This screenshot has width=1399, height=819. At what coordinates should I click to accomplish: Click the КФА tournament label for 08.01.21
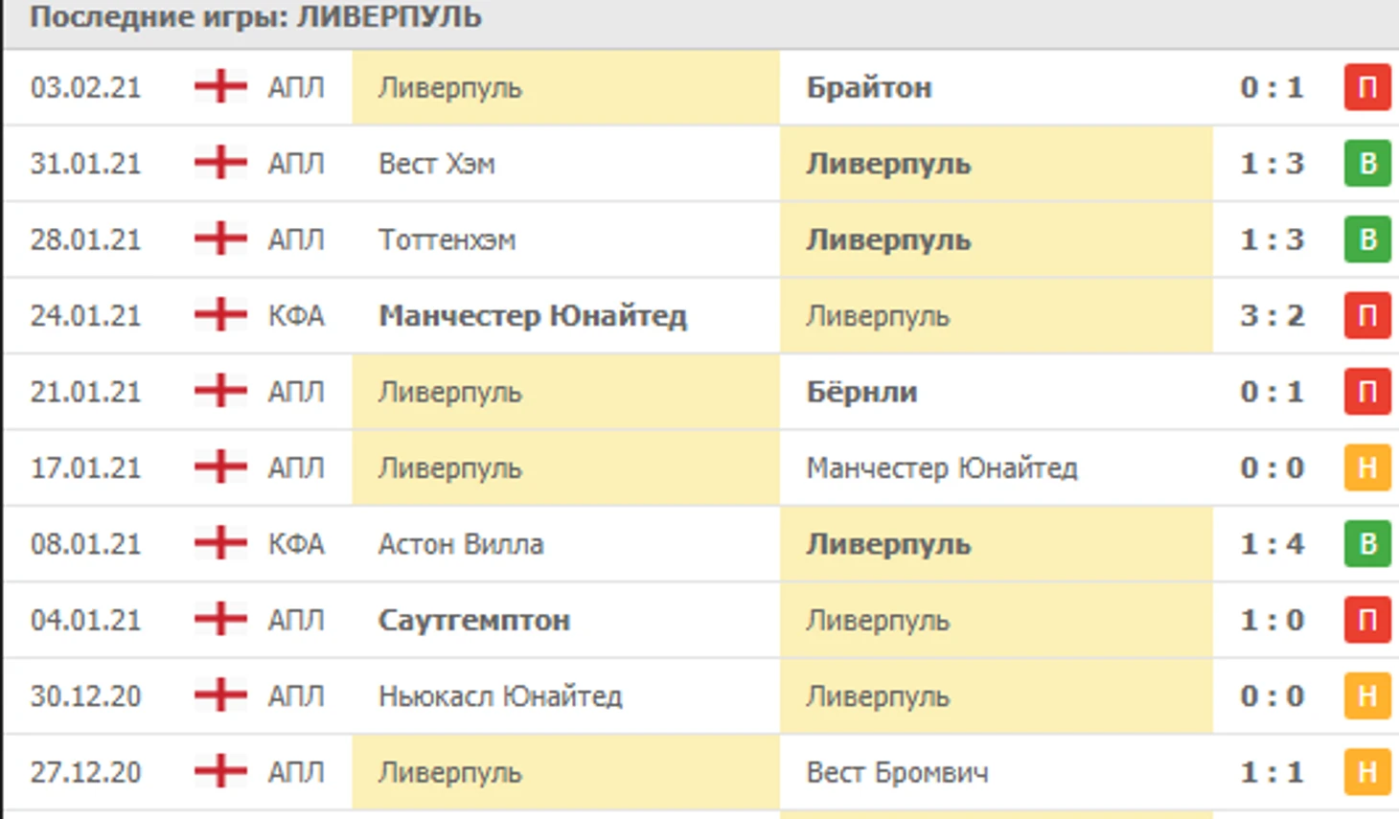[x=296, y=543]
